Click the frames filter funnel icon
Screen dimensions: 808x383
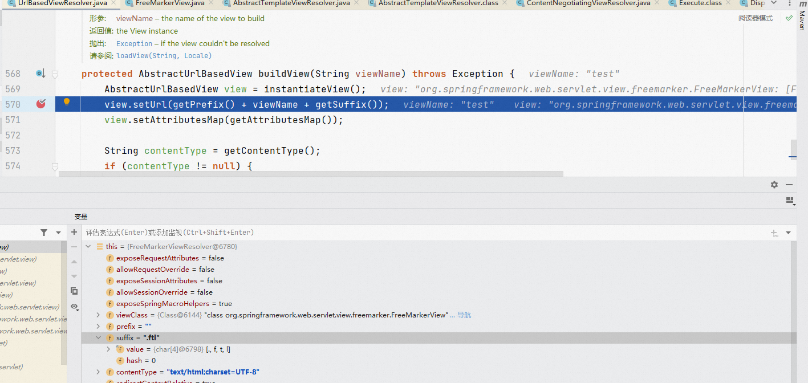coord(44,233)
